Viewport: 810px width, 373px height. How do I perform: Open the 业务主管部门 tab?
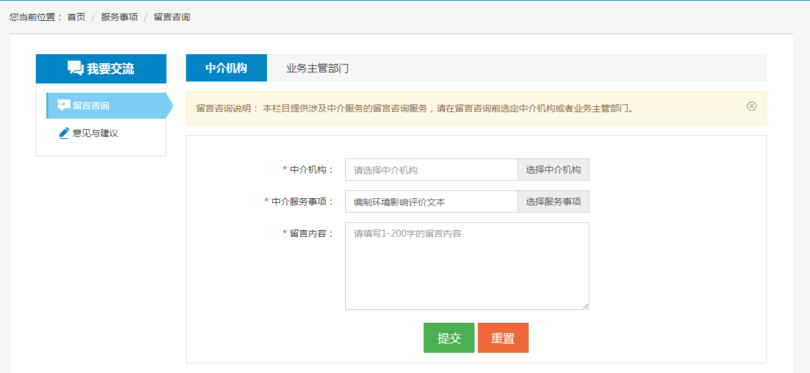tap(317, 68)
